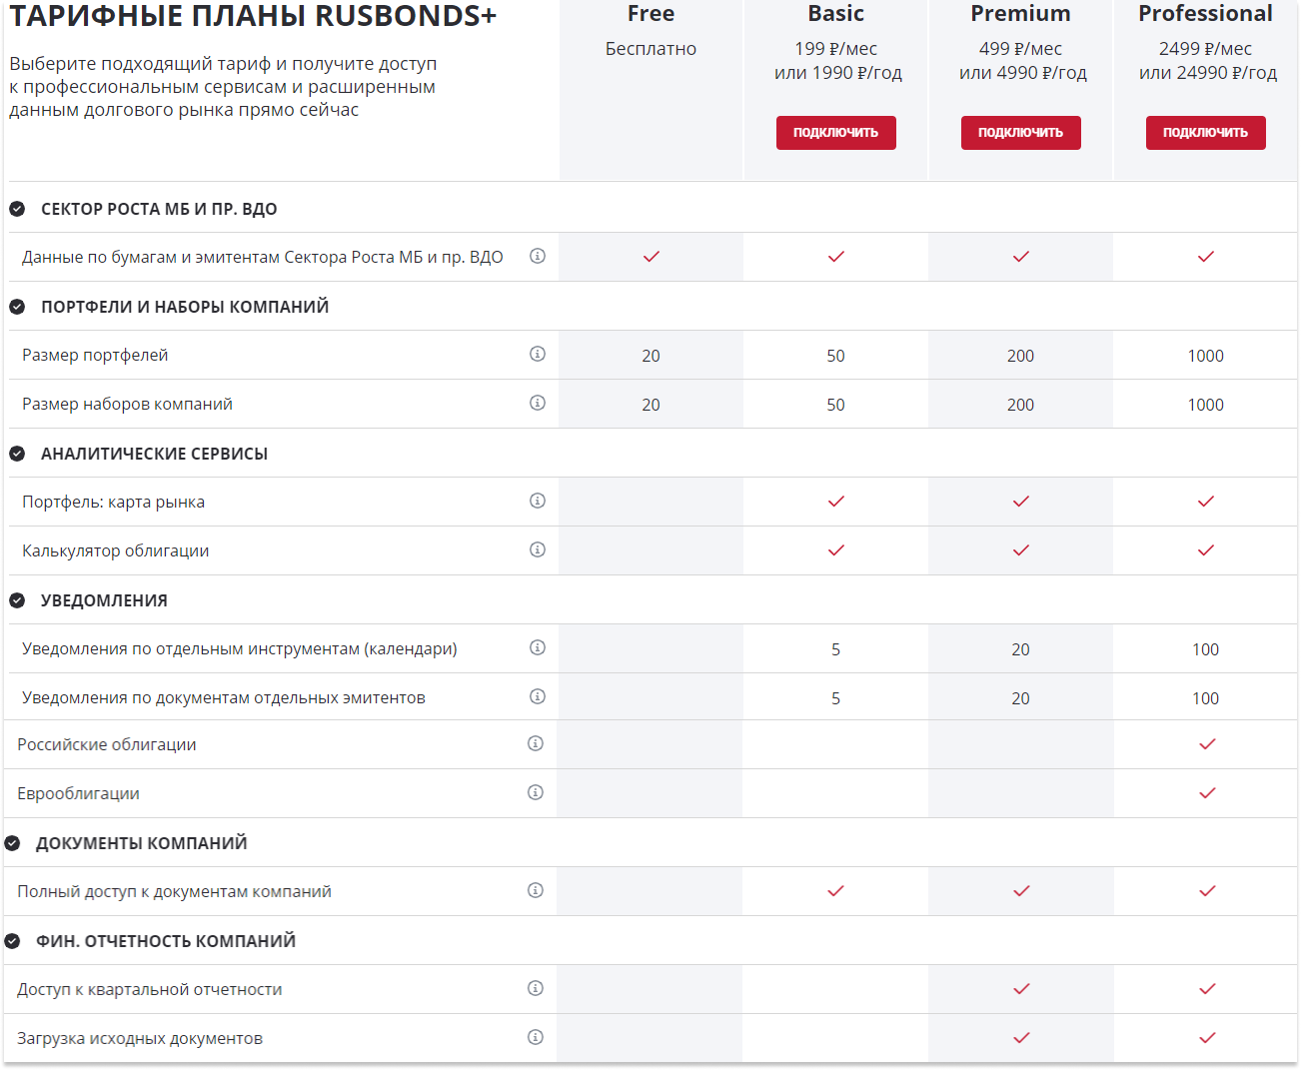
Task: Click the 199 ₽/мес Basic price
Action: coord(836,49)
